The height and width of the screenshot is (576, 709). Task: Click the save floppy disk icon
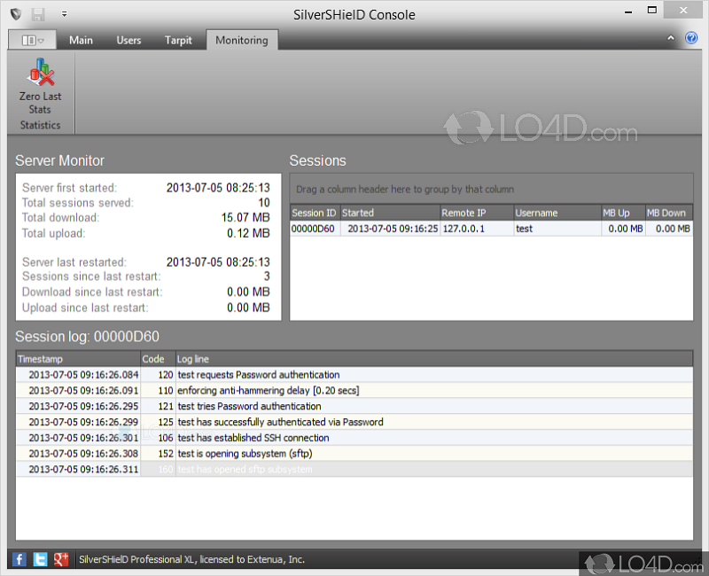(38, 14)
